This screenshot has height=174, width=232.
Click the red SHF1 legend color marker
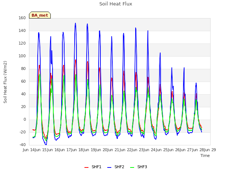[x=86, y=167]
